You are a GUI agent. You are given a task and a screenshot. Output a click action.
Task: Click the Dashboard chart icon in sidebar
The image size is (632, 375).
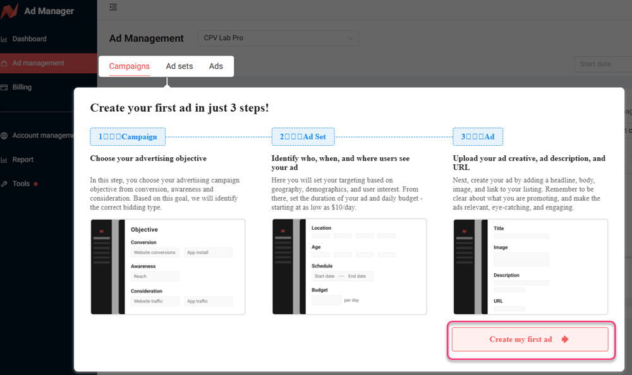tap(4, 39)
